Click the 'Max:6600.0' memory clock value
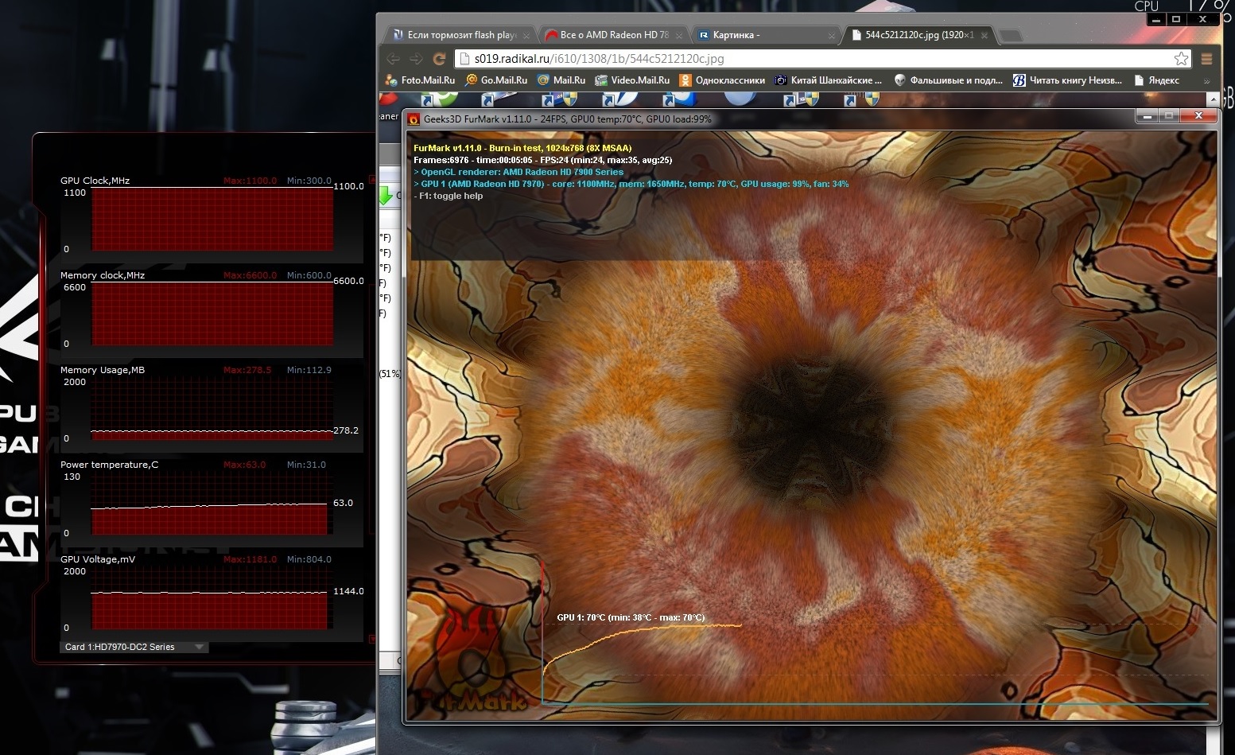The width and height of the screenshot is (1235, 755). point(250,275)
